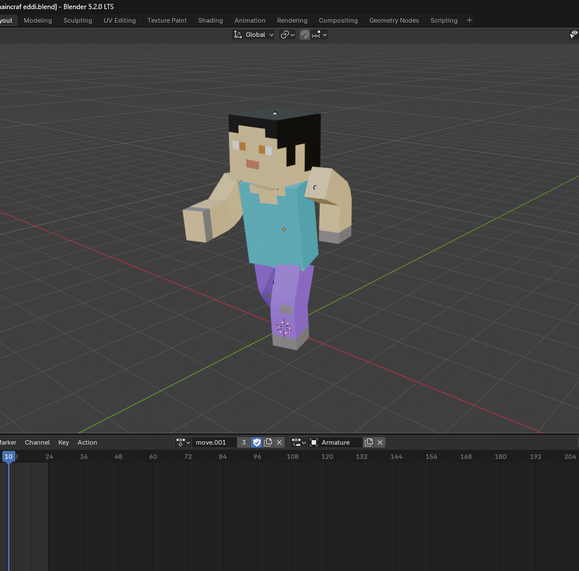This screenshot has height=571, width=579.
Task: Click frame 24 on the timeline ruler
Action: 49,457
